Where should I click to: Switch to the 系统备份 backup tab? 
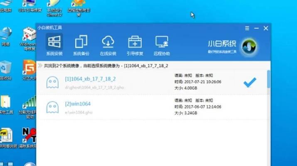tap(81, 45)
